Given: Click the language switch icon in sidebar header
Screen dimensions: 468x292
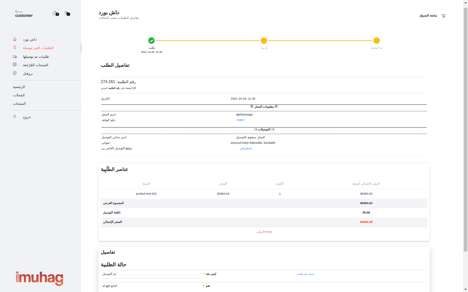Looking at the screenshot, I should coord(67,14).
